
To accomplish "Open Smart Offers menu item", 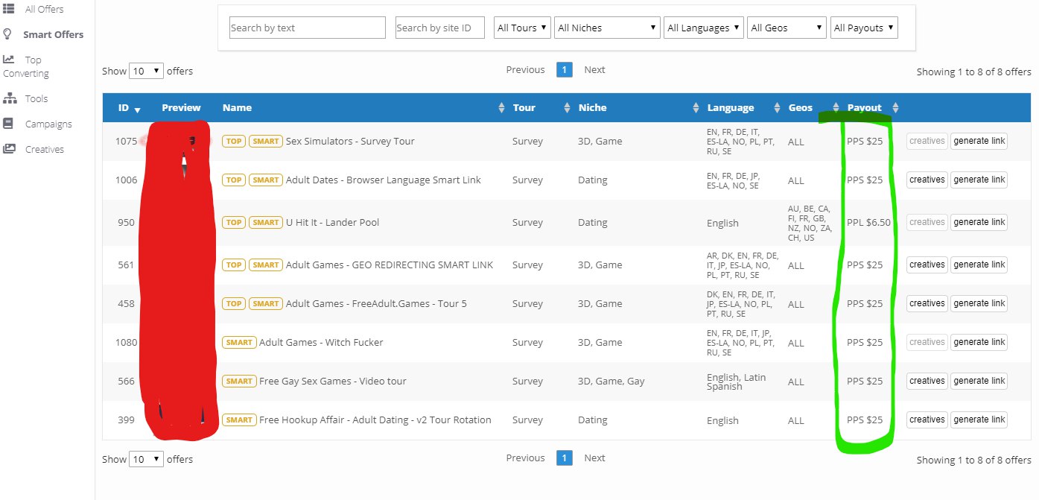I will 53,34.
